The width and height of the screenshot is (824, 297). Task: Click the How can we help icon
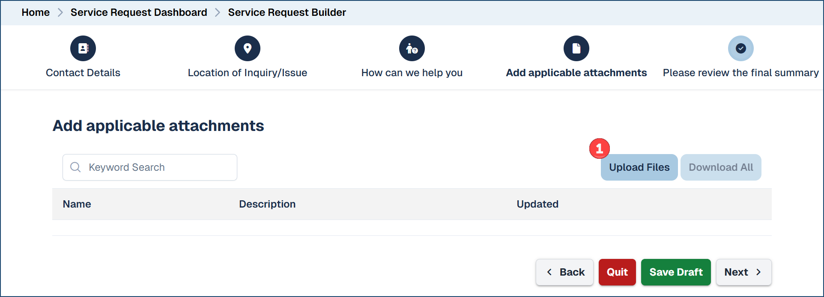(x=412, y=48)
